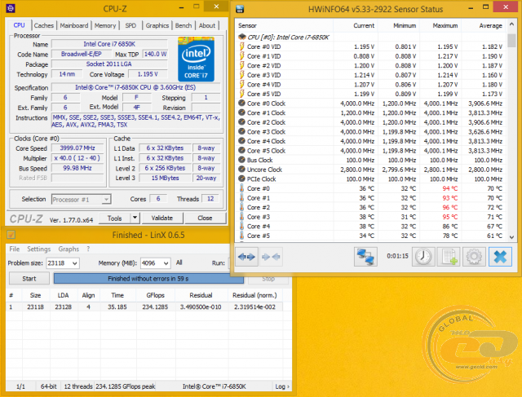Screen dimensions: 522x397
Task: Click the Core #1 Clock sensor row
Action: 371,112
